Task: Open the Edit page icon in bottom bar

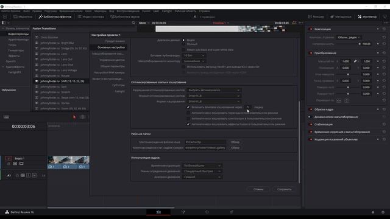Action: point(158,212)
